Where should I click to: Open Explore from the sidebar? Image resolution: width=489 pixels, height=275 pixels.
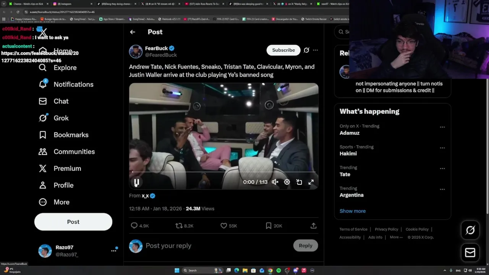click(x=58, y=68)
